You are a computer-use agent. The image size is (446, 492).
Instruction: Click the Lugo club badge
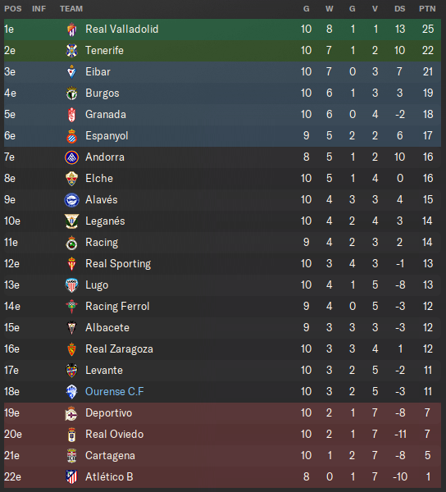point(71,285)
